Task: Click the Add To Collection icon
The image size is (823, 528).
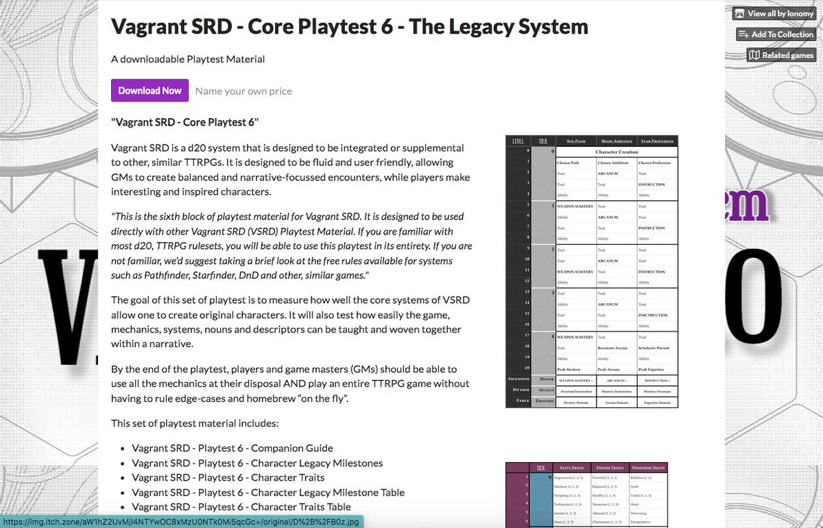Action: point(743,34)
